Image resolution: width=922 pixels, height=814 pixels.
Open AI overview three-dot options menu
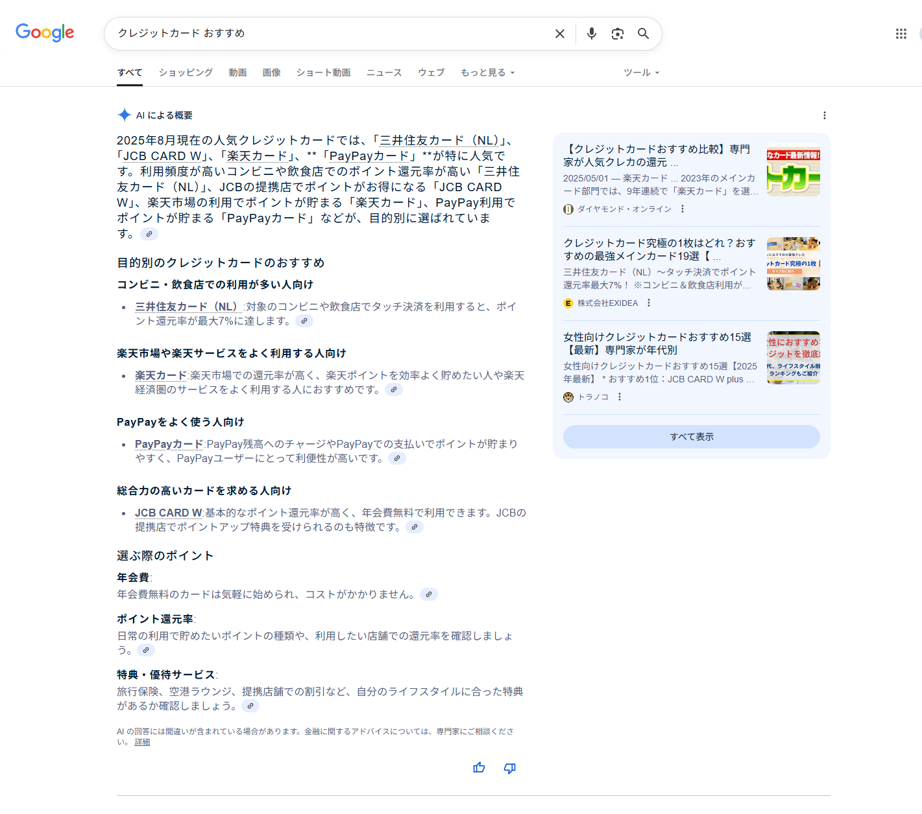point(824,115)
